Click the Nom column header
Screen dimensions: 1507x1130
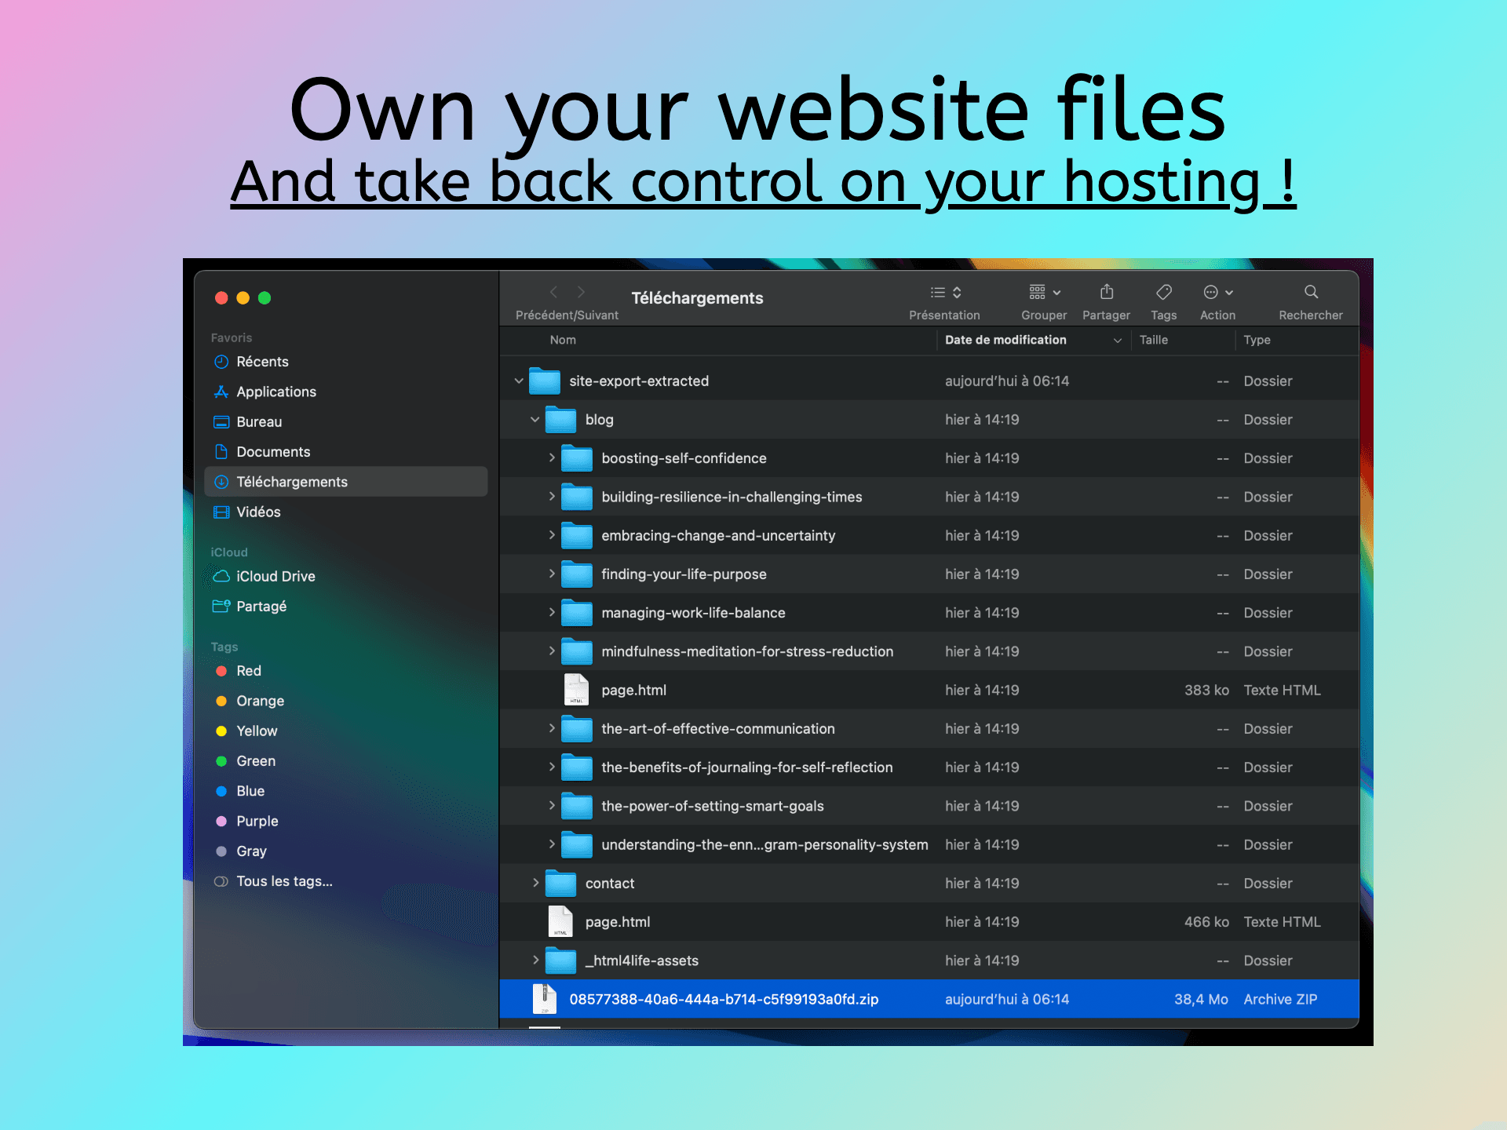point(563,340)
